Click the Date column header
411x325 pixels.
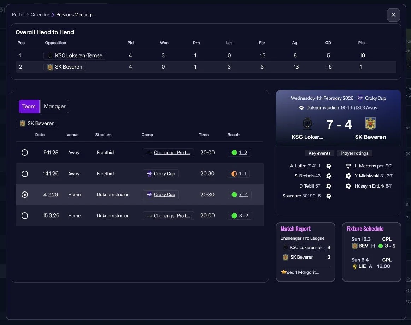click(40, 135)
